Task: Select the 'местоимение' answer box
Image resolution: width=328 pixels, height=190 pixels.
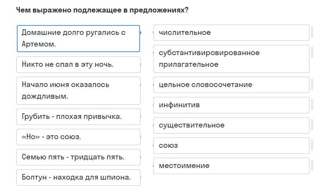Action: [231, 166]
